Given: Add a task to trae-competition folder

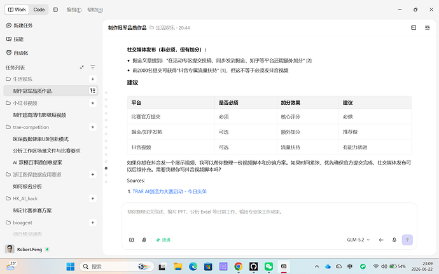Looking at the screenshot, I should click(93, 127).
